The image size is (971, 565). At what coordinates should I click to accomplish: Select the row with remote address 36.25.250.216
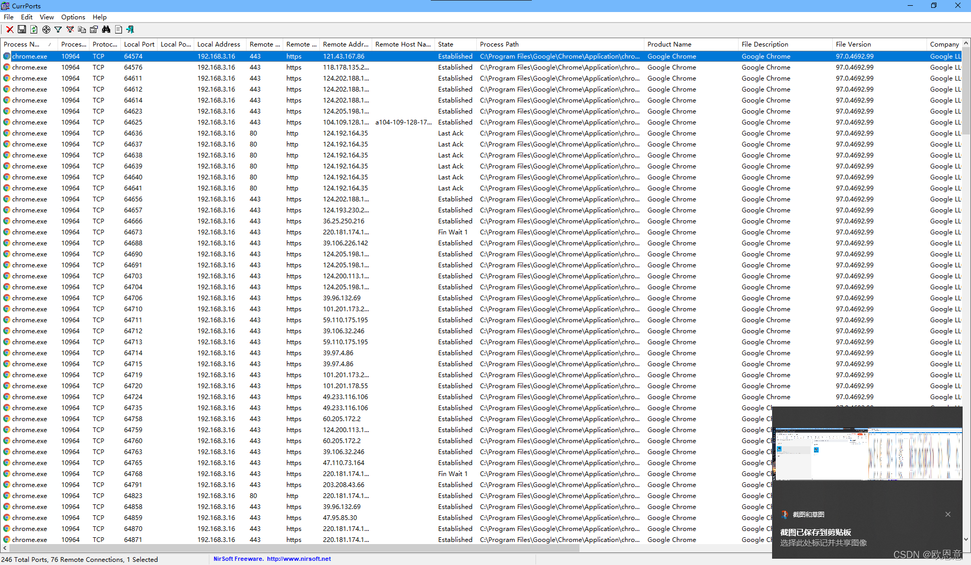point(481,221)
